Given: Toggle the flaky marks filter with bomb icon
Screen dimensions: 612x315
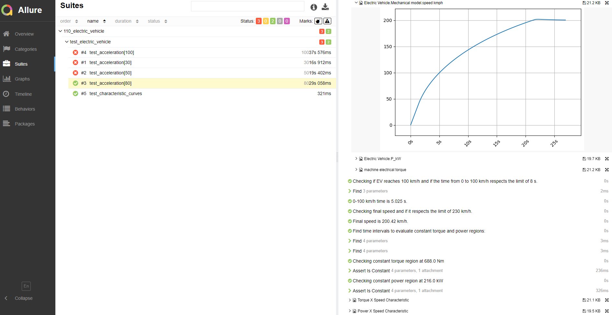Looking at the screenshot, I should coord(318,21).
